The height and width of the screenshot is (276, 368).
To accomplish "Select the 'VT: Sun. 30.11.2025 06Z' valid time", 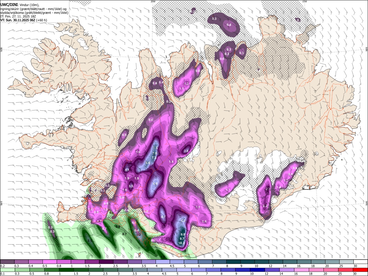I will 18,20.
